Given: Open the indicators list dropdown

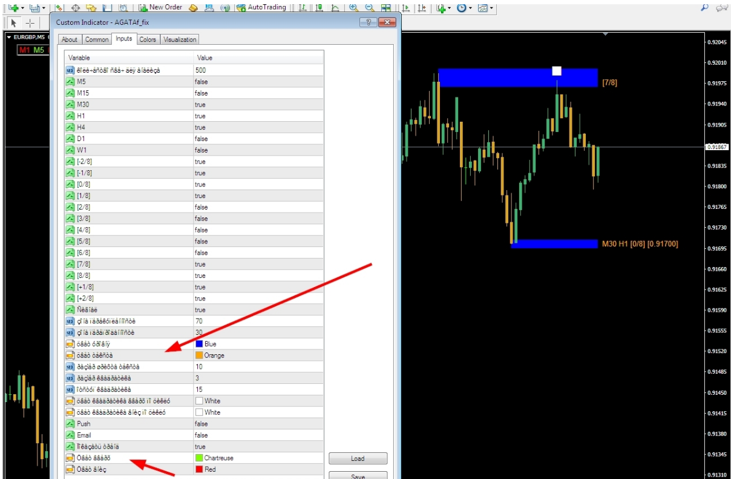Looking at the screenshot, I should [x=445, y=8].
